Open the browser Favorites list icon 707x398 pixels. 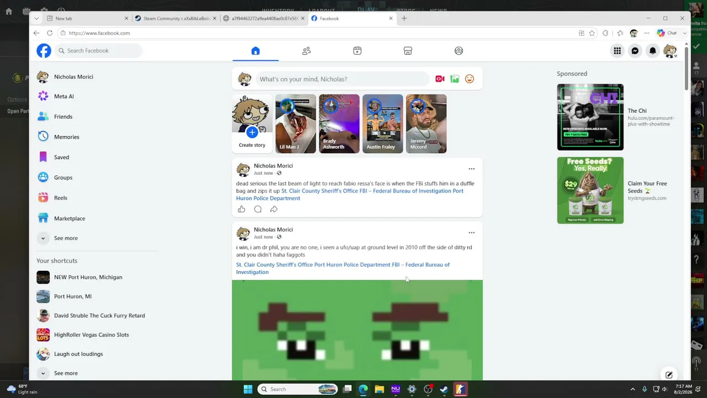[620, 33]
